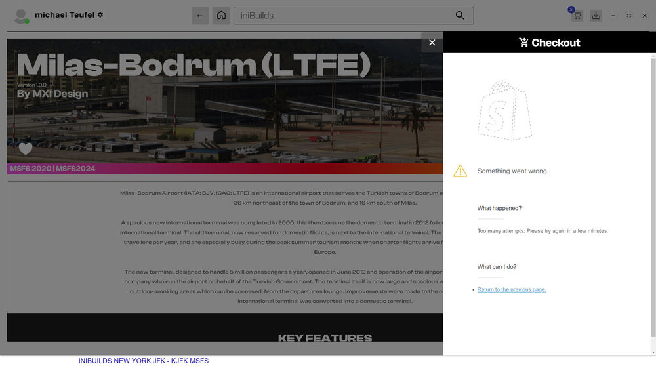This screenshot has width=656, height=366.
Task: Open INIBUILDS NEW YORK JFK - KJFK MSFS link
Action: [x=144, y=361]
